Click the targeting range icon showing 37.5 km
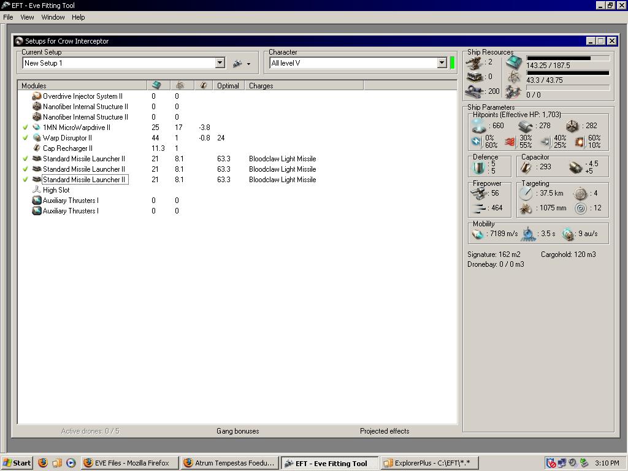628x471 pixels. tap(526, 193)
